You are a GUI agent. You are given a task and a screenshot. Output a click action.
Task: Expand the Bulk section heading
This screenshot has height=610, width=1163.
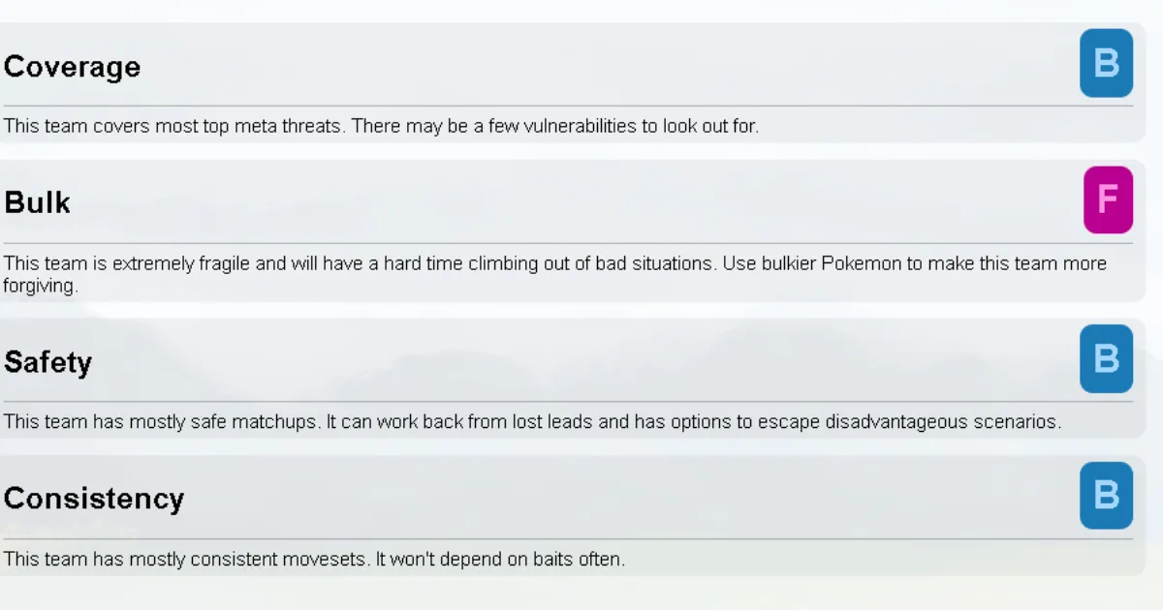38,203
